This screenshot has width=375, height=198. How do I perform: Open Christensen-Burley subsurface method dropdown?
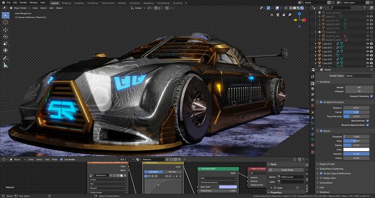click(218, 182)
